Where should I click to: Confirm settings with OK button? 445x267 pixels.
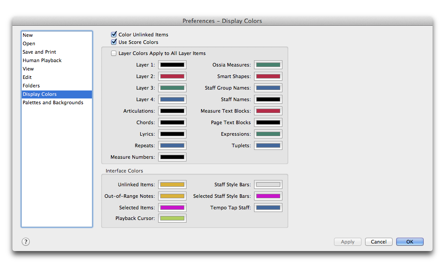[x=410, y=242]
